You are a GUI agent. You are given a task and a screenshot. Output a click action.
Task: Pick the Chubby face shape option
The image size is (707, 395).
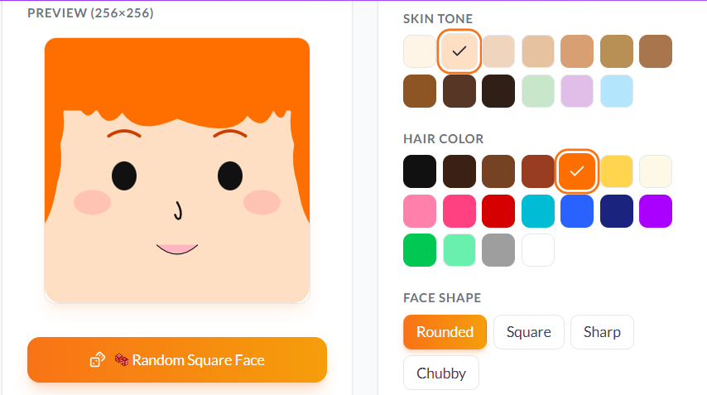(441, 373)
